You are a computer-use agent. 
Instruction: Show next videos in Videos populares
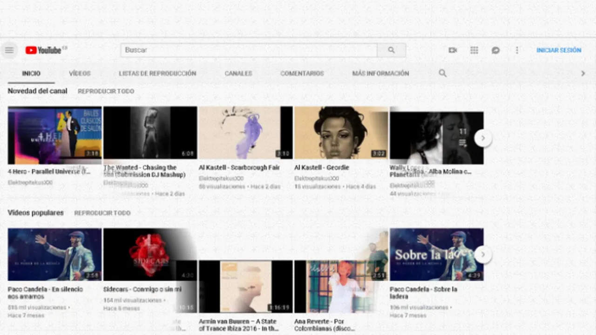(483, 254)
